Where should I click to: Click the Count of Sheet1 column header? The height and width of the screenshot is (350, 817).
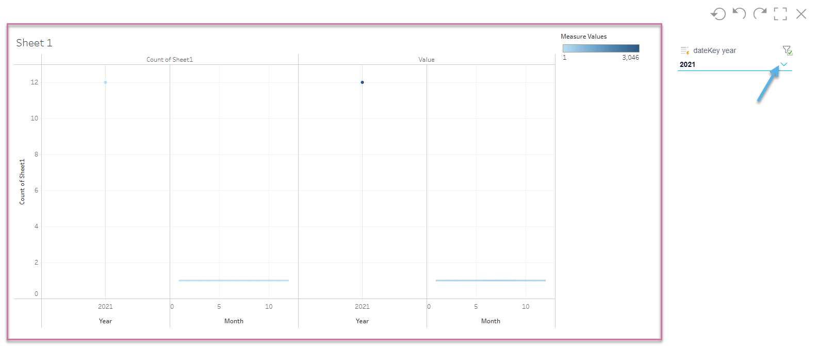170,60
